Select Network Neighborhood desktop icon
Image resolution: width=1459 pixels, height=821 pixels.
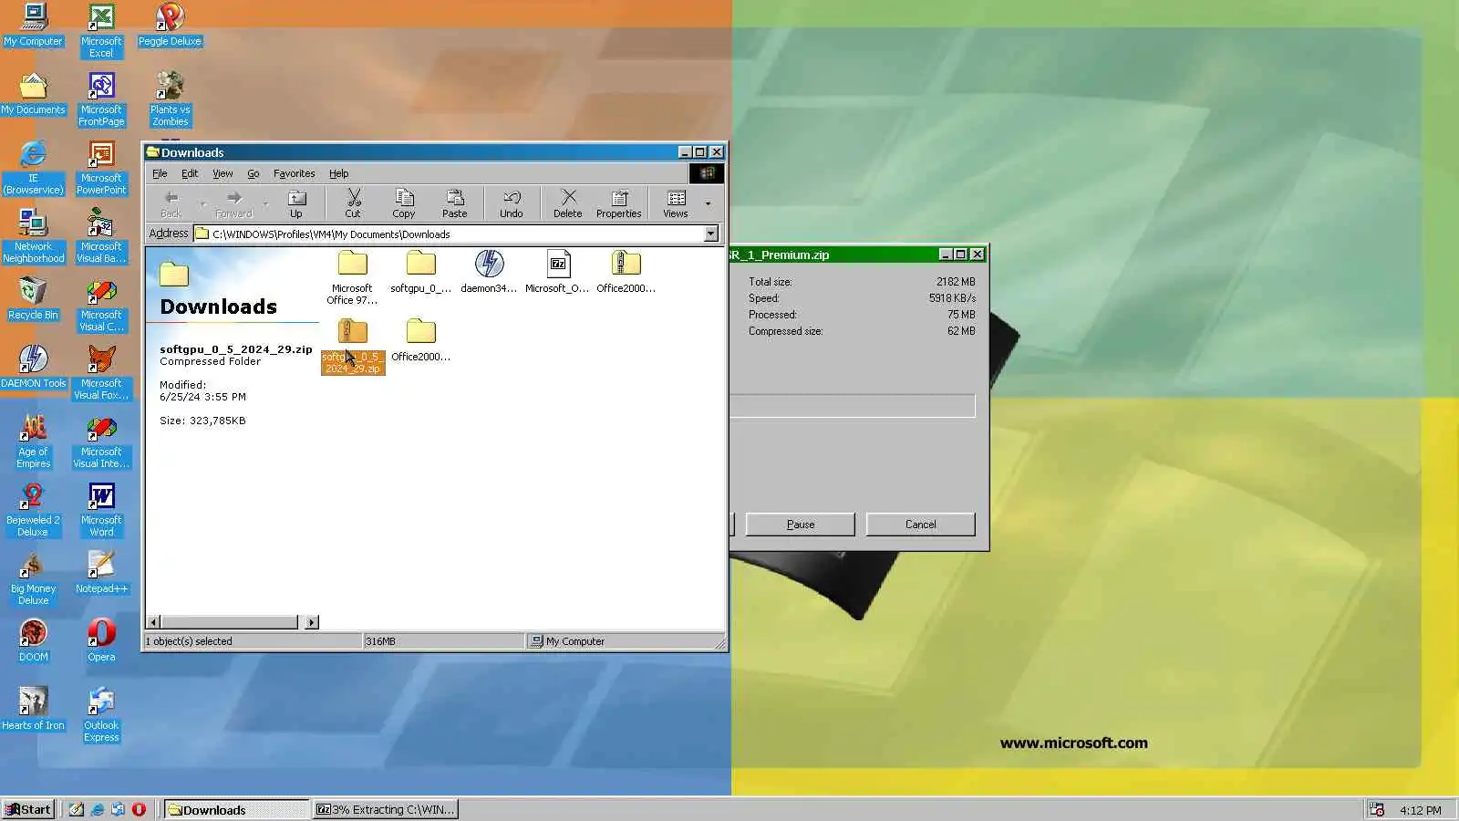click(34, 235)
